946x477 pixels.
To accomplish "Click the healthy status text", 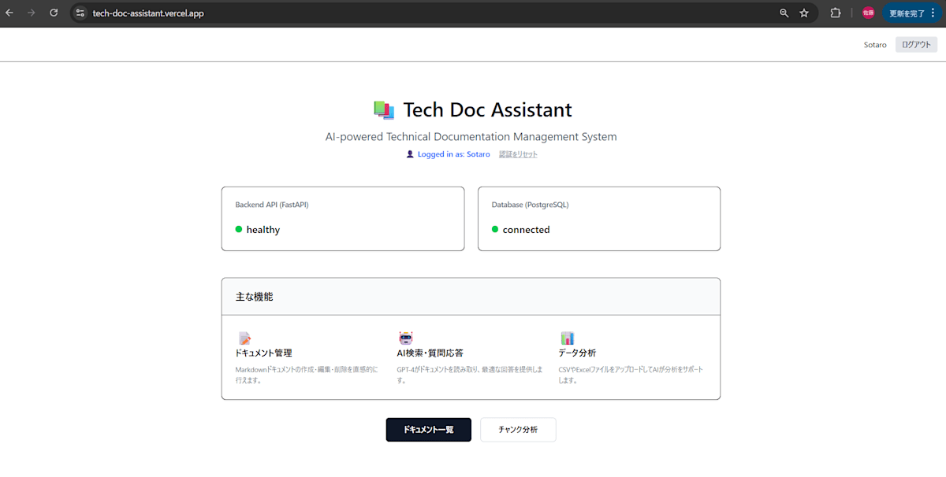I will [263, 230].
